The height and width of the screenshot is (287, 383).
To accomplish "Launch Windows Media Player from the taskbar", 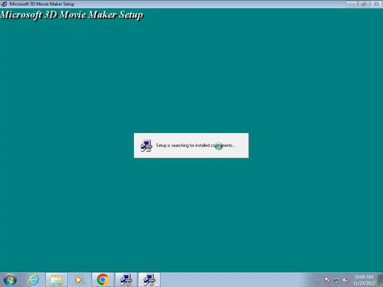I will 79,280.
